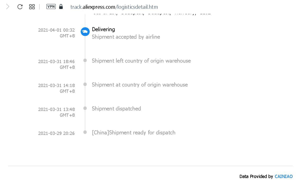The height and width of the screenshot is (184, 301).
Task: Click '[China]Shipment ready for dispatch' entry
Action: (x=134, y=133)
